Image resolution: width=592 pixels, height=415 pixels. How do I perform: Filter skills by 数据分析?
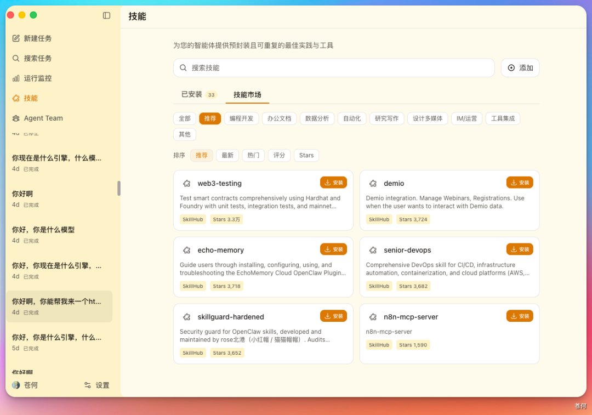[x=317, y=118]
